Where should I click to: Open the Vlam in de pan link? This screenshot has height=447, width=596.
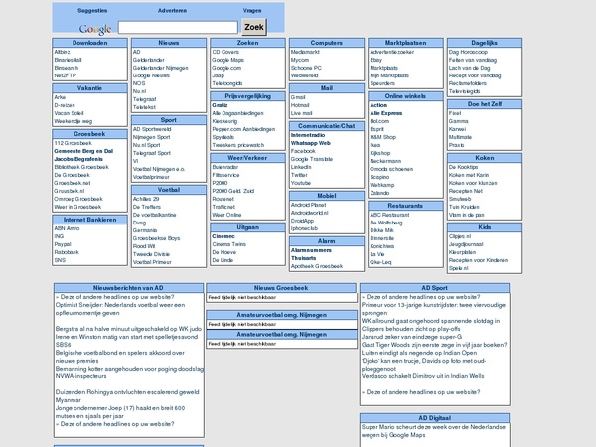[467, 215]
